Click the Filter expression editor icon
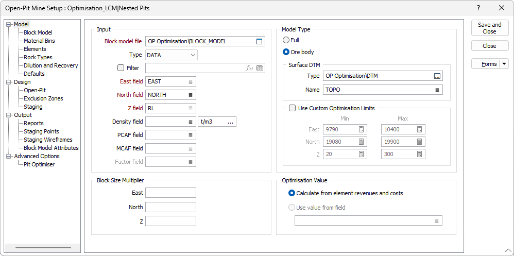Image resolution: width=514 pixels, height=256 pixels. 250,68
